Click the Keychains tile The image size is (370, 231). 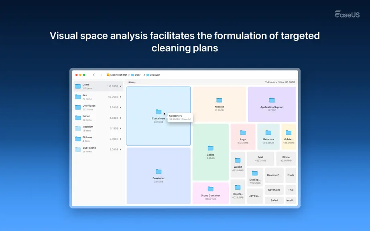coord(274,190)
